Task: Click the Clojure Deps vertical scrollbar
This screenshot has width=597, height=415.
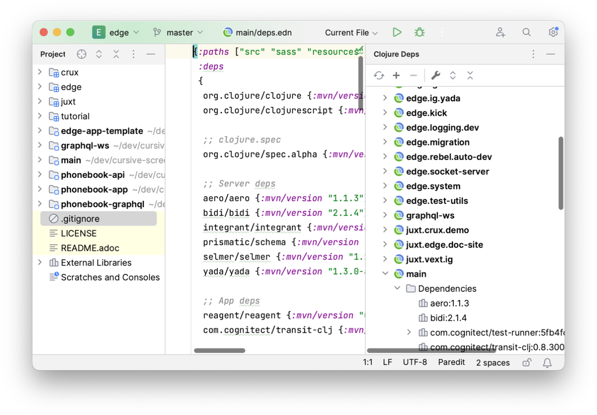Action: pos(561,173)
